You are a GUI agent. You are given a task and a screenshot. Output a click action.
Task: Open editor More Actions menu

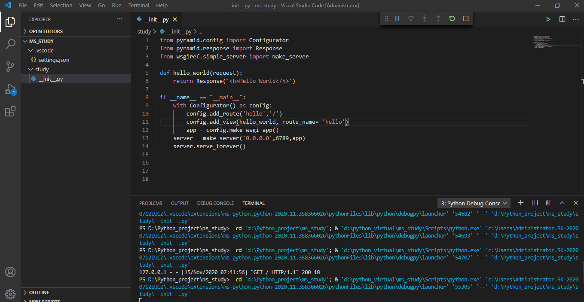576,19
